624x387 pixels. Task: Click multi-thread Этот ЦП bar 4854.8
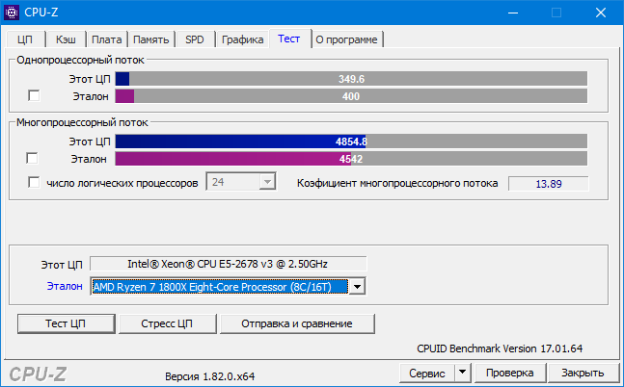(x=351, y=142)
